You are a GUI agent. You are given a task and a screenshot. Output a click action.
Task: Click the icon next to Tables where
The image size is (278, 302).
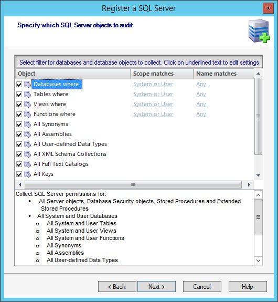[27, 95]
